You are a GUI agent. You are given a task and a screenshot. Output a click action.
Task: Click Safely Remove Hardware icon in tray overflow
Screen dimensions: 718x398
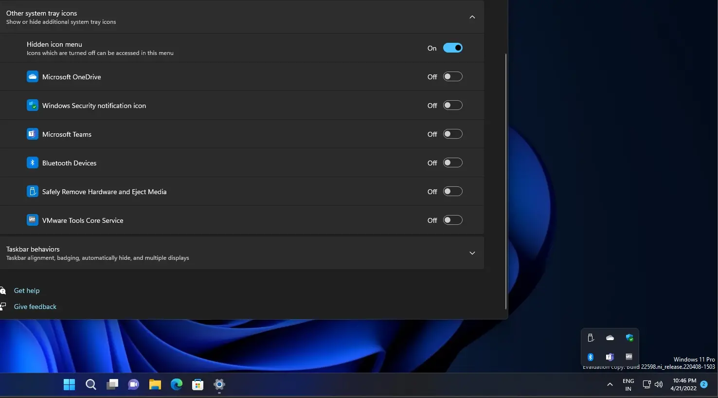tap(591, 338)
